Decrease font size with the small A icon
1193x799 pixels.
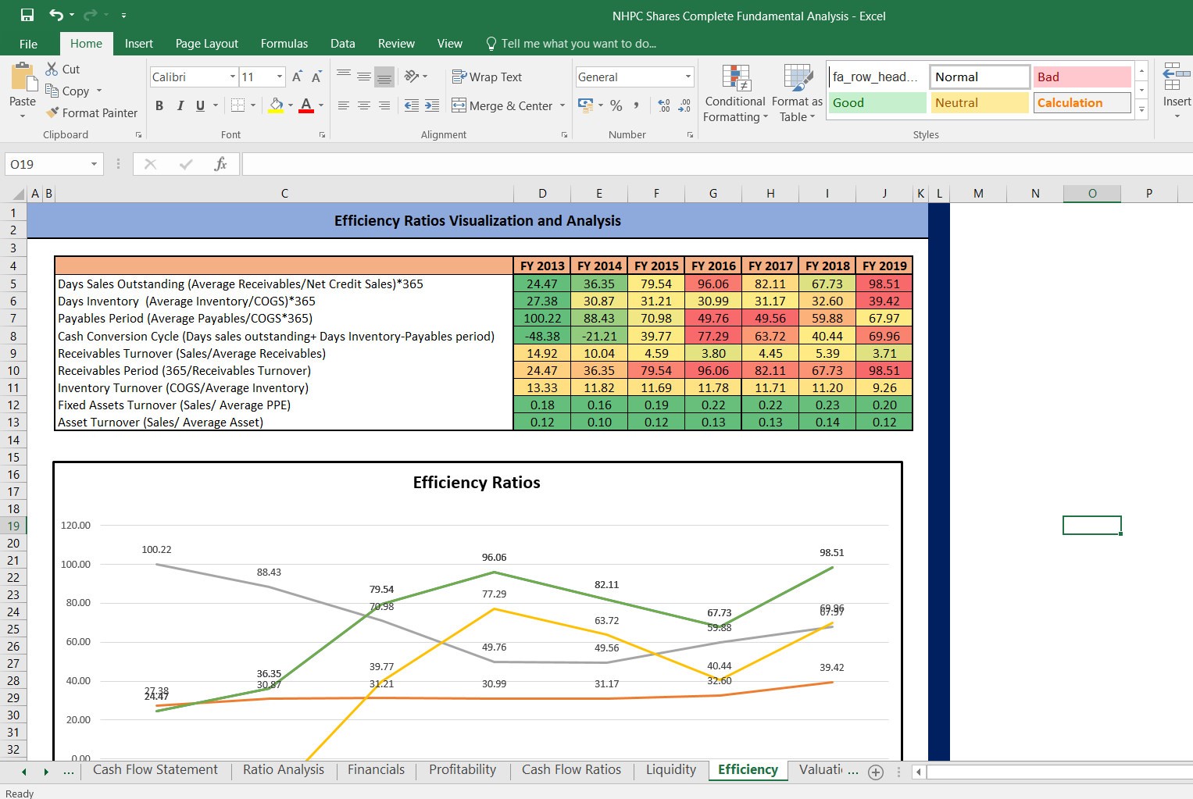316,77
